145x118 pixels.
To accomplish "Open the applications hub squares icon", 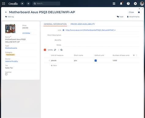I will click(x=114, y=4).
